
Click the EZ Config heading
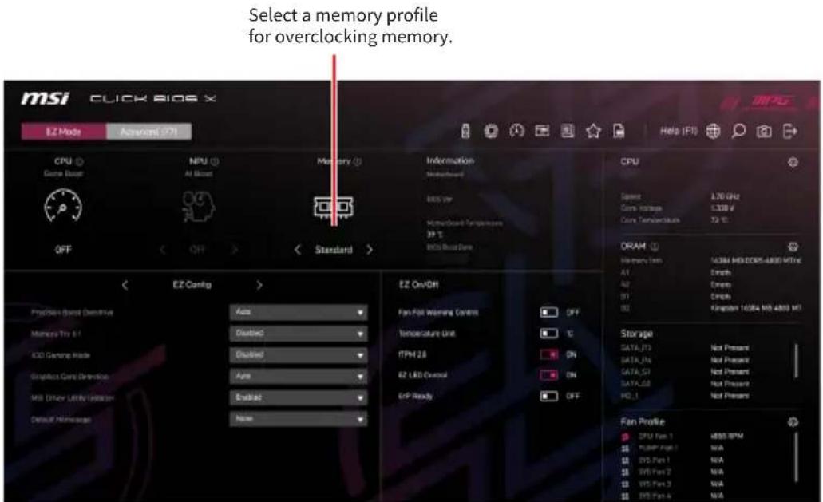point(192,285)
